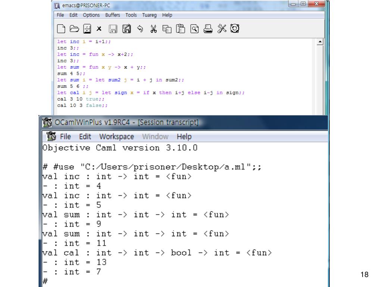Click the OCamlWinPlus camel title bar icon

coord(47,122)
